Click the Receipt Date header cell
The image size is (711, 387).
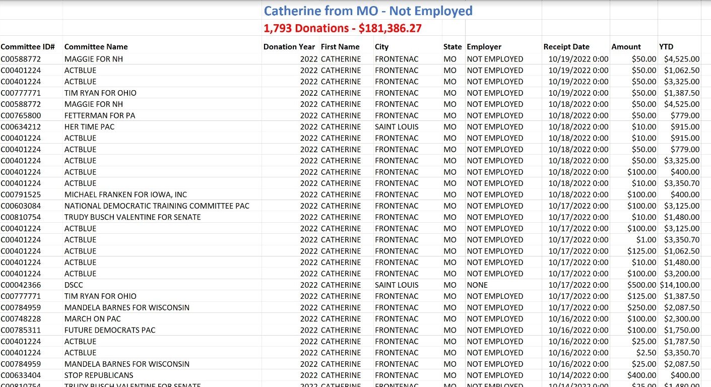[x=566, y=47]
